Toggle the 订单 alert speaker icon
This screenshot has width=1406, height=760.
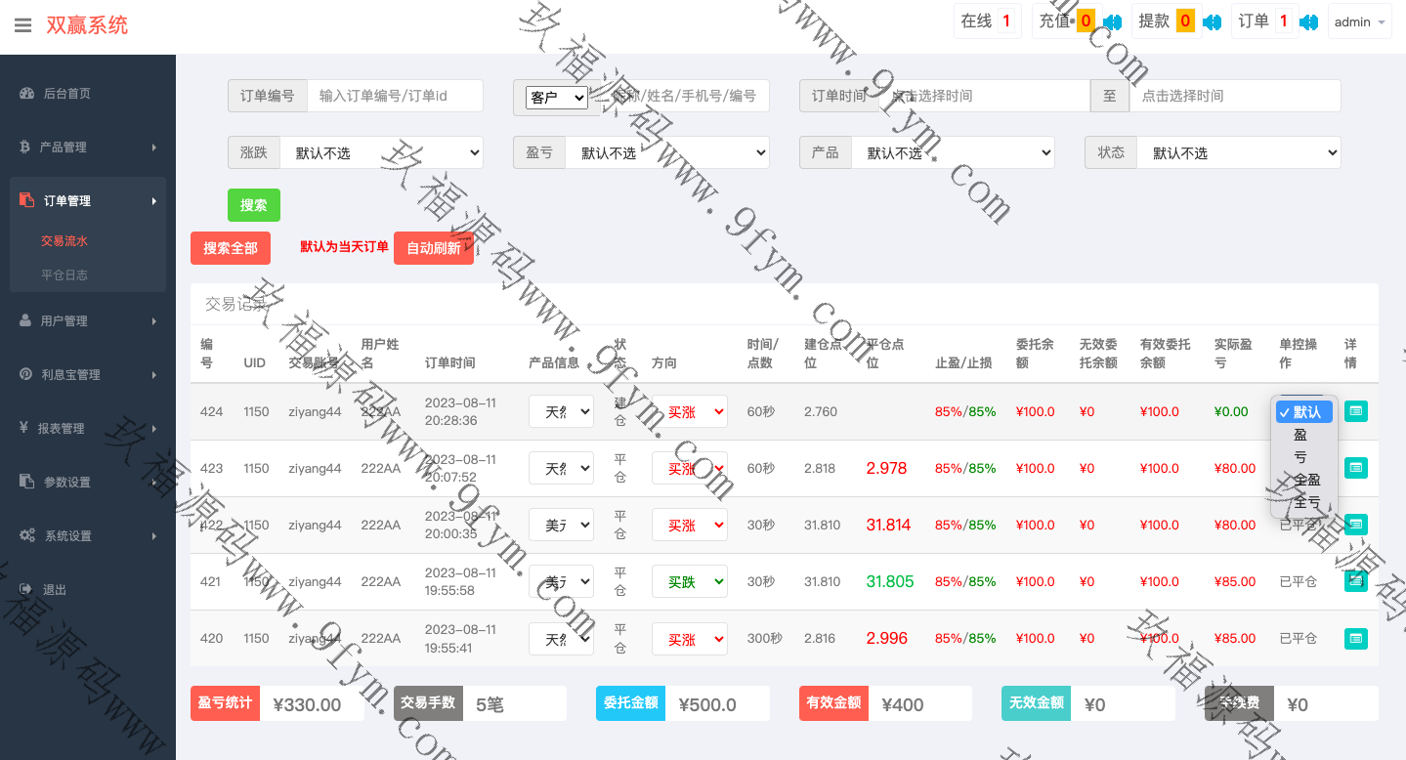click(x=1309, y=21)
